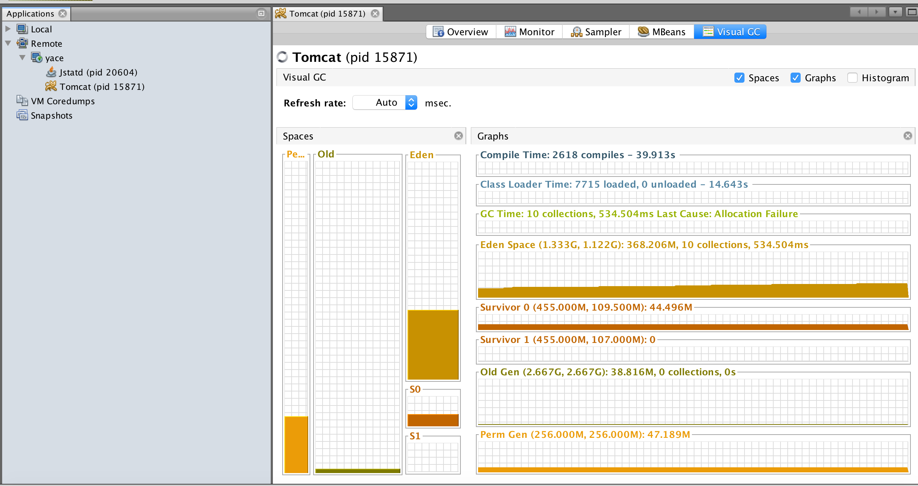918x486 pixels.
Task: Open the Refresh rate dropdown
Action: click(x=411, y=103)
